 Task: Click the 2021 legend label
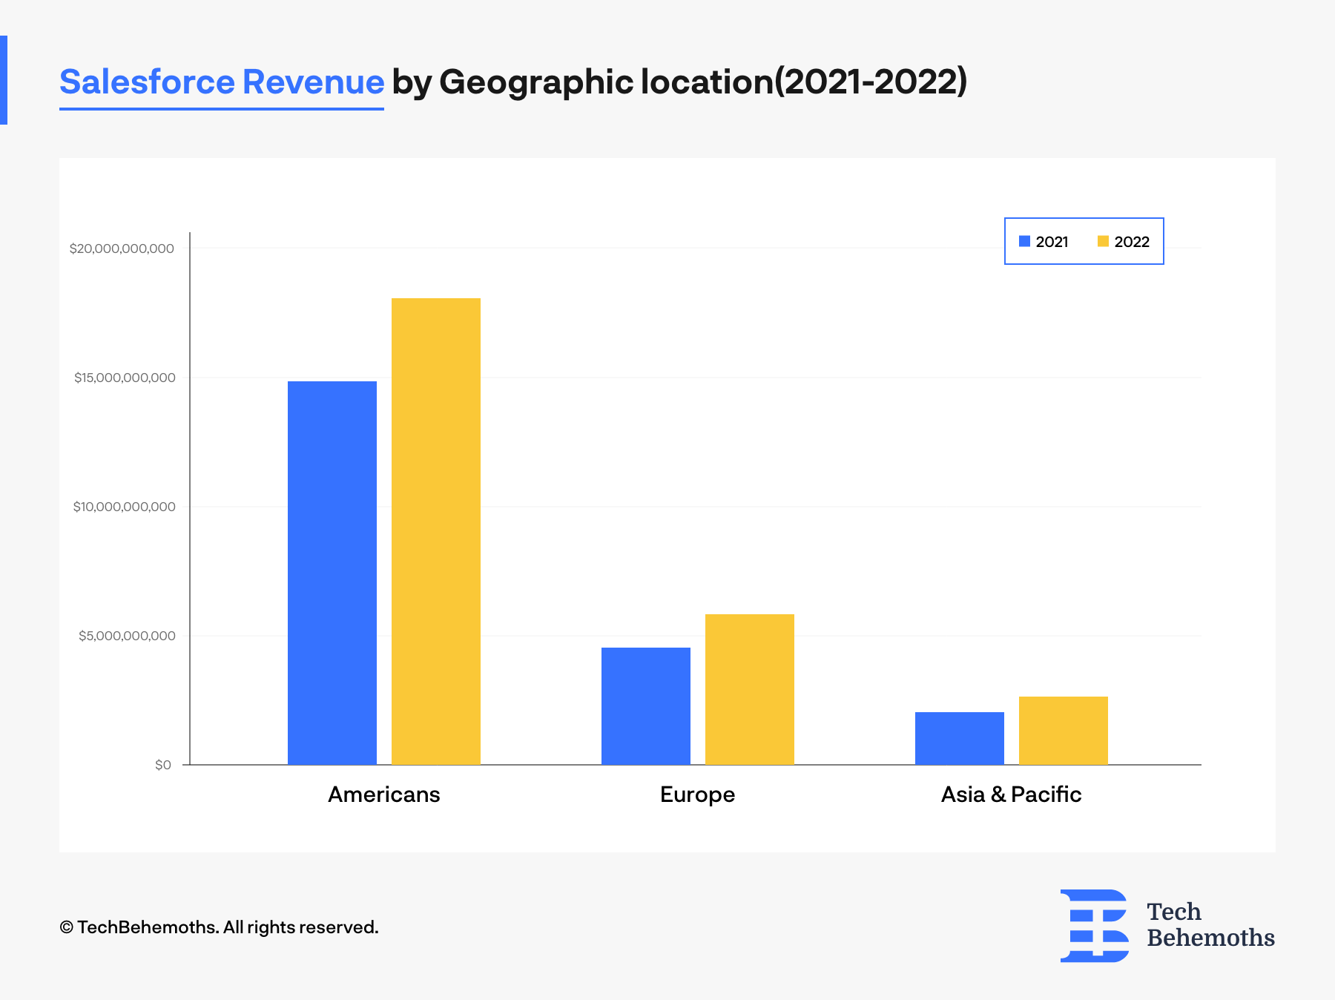coord(1052,242)
